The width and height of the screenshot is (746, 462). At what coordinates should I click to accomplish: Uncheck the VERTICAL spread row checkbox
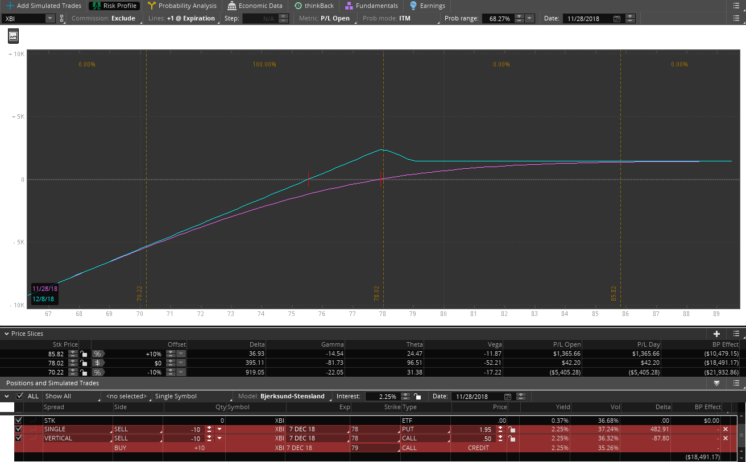[18, 438]
